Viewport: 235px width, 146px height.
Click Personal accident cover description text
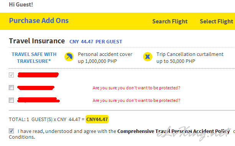pyautogui.click(x=105, y=57)
